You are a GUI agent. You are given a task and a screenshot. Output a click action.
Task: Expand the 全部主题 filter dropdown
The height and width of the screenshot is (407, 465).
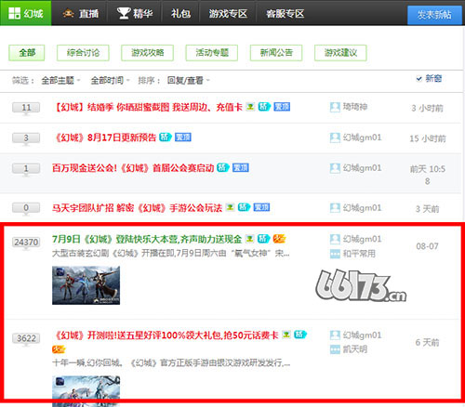[x=60, y=81]
